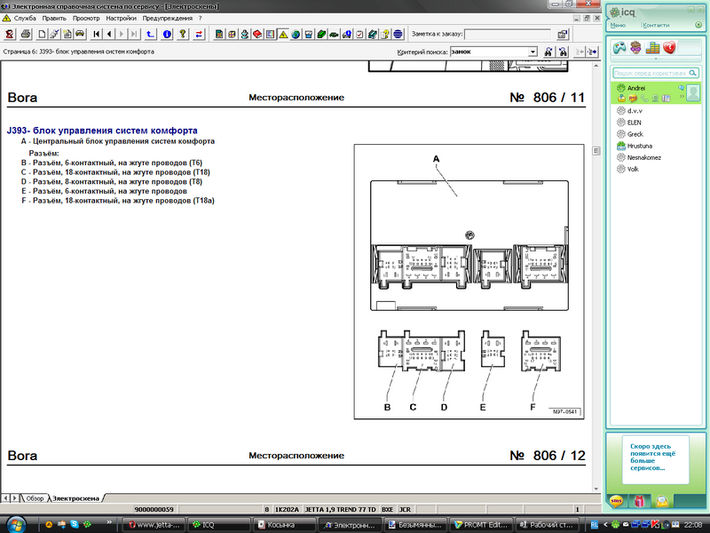Open the Косынка taskbar button

tap(283, 525)
